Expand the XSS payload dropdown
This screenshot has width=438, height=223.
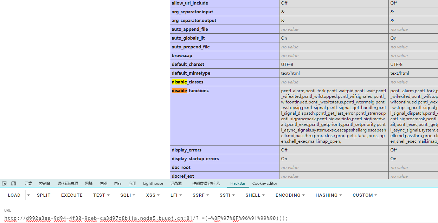153,195
